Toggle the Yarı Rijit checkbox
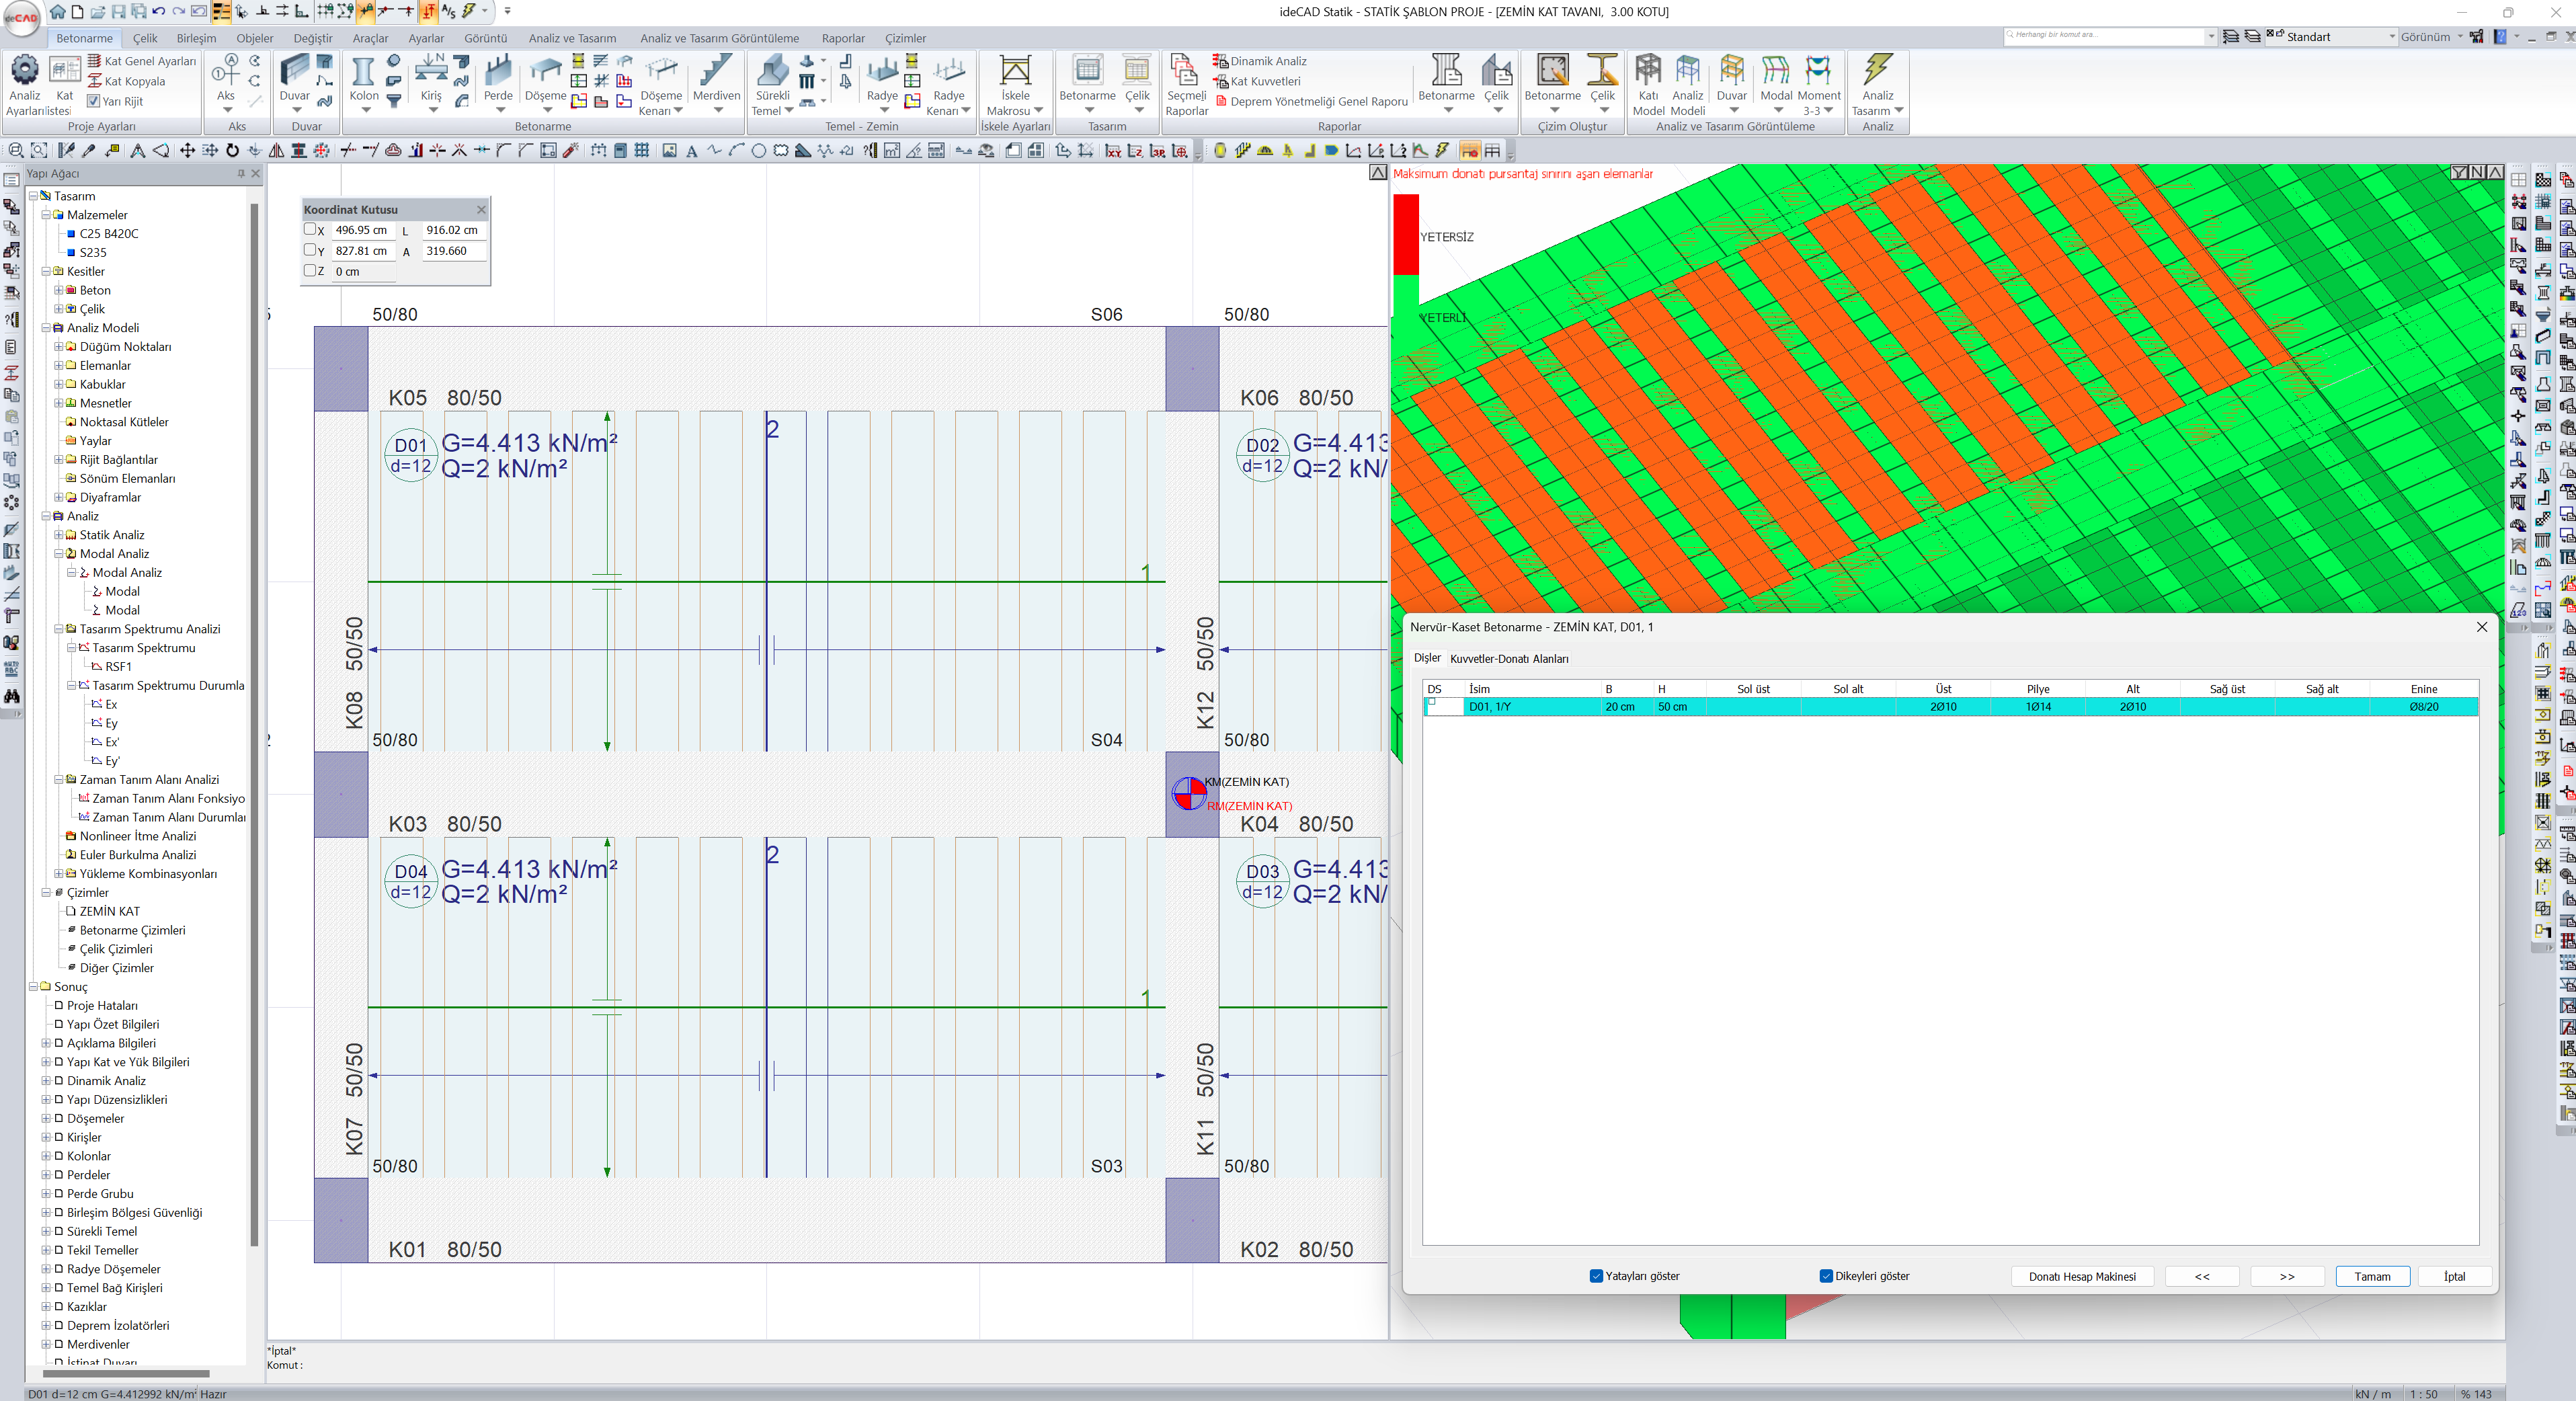Viewport: 2576px width, 1401px height. pyautogui.click(x=94, y=101)
